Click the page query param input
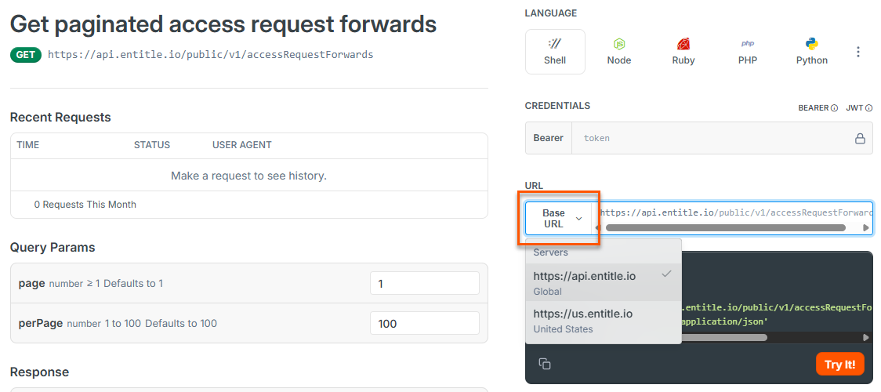Viewport: 881px width, 392px height. click(424, 284)
